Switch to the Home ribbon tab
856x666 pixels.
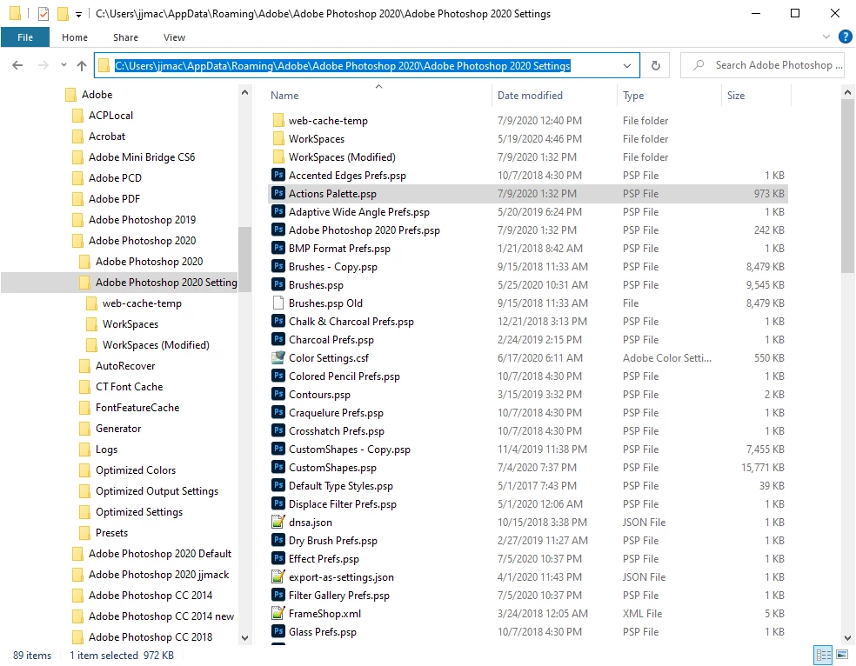(x=75, y=37)
